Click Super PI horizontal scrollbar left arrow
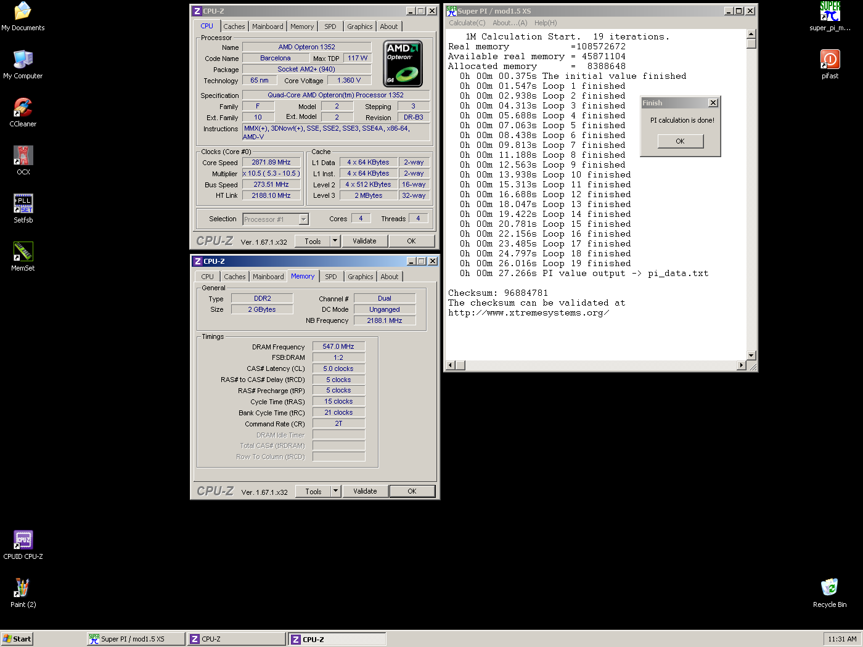The width and height of the screenshot is (863, 647). [451, 365]
